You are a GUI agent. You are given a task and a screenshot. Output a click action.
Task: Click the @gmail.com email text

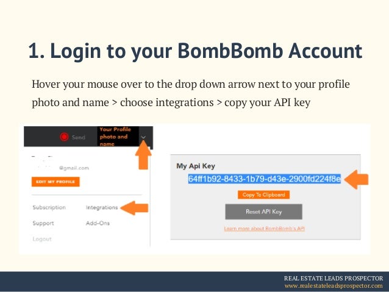click(74, 168)
